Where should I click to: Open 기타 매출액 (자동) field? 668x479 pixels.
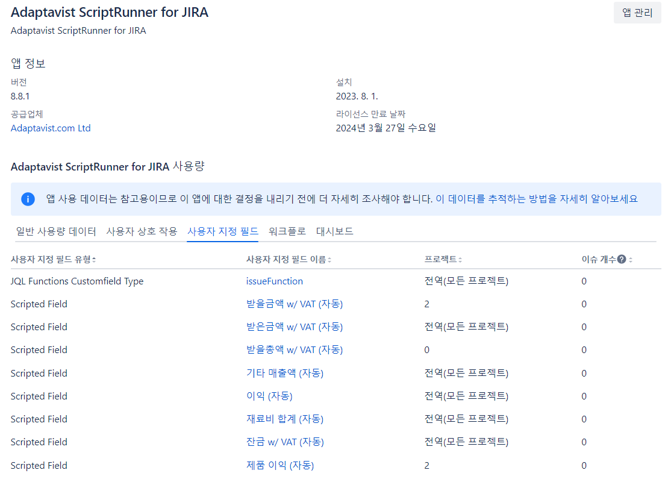284,374
